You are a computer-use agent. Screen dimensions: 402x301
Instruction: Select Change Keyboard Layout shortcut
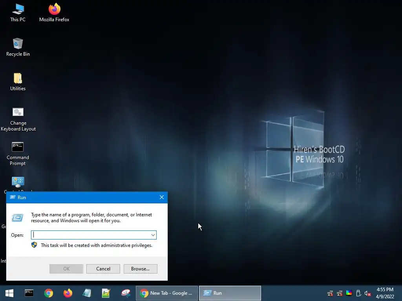tap(18, 119)
